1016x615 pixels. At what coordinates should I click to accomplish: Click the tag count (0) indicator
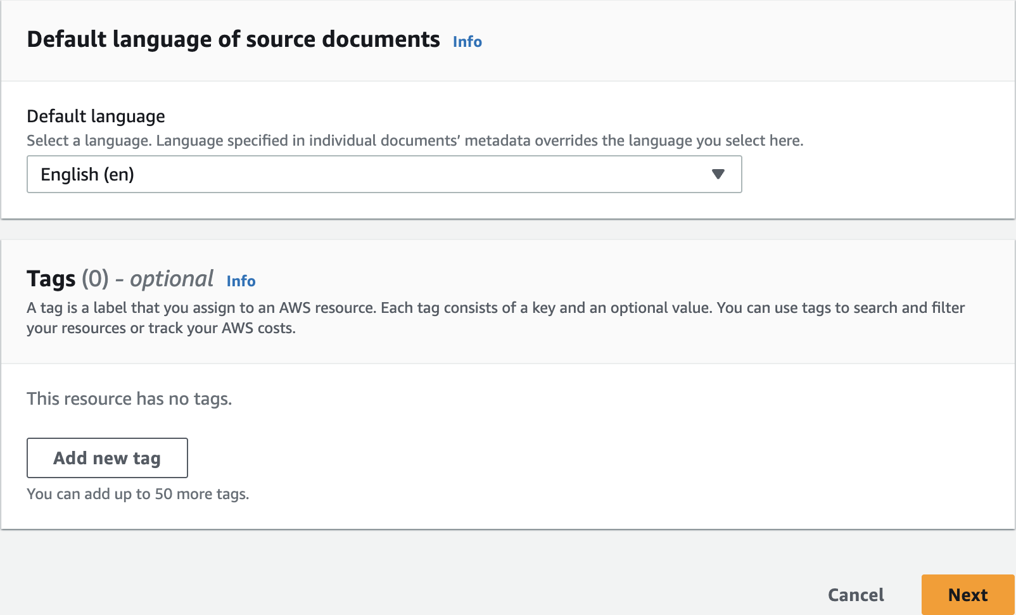pyautogui.click(x=95, y=279)
